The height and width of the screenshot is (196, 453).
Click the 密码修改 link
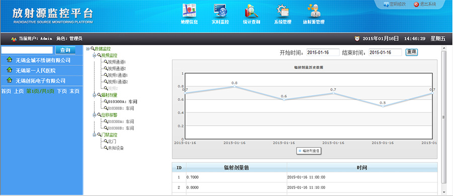click(398, 5)
